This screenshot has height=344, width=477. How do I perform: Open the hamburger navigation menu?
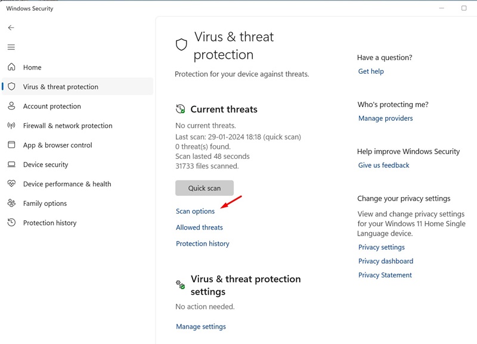[11, 47]
